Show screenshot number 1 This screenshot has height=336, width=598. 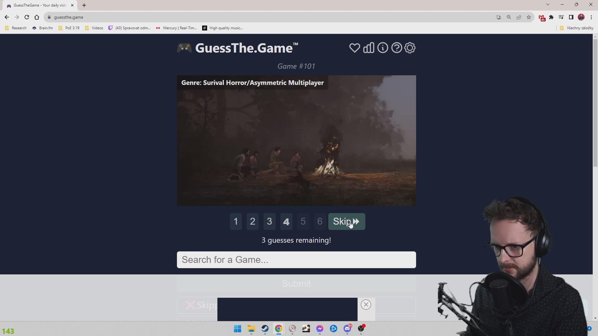point(236,222)
